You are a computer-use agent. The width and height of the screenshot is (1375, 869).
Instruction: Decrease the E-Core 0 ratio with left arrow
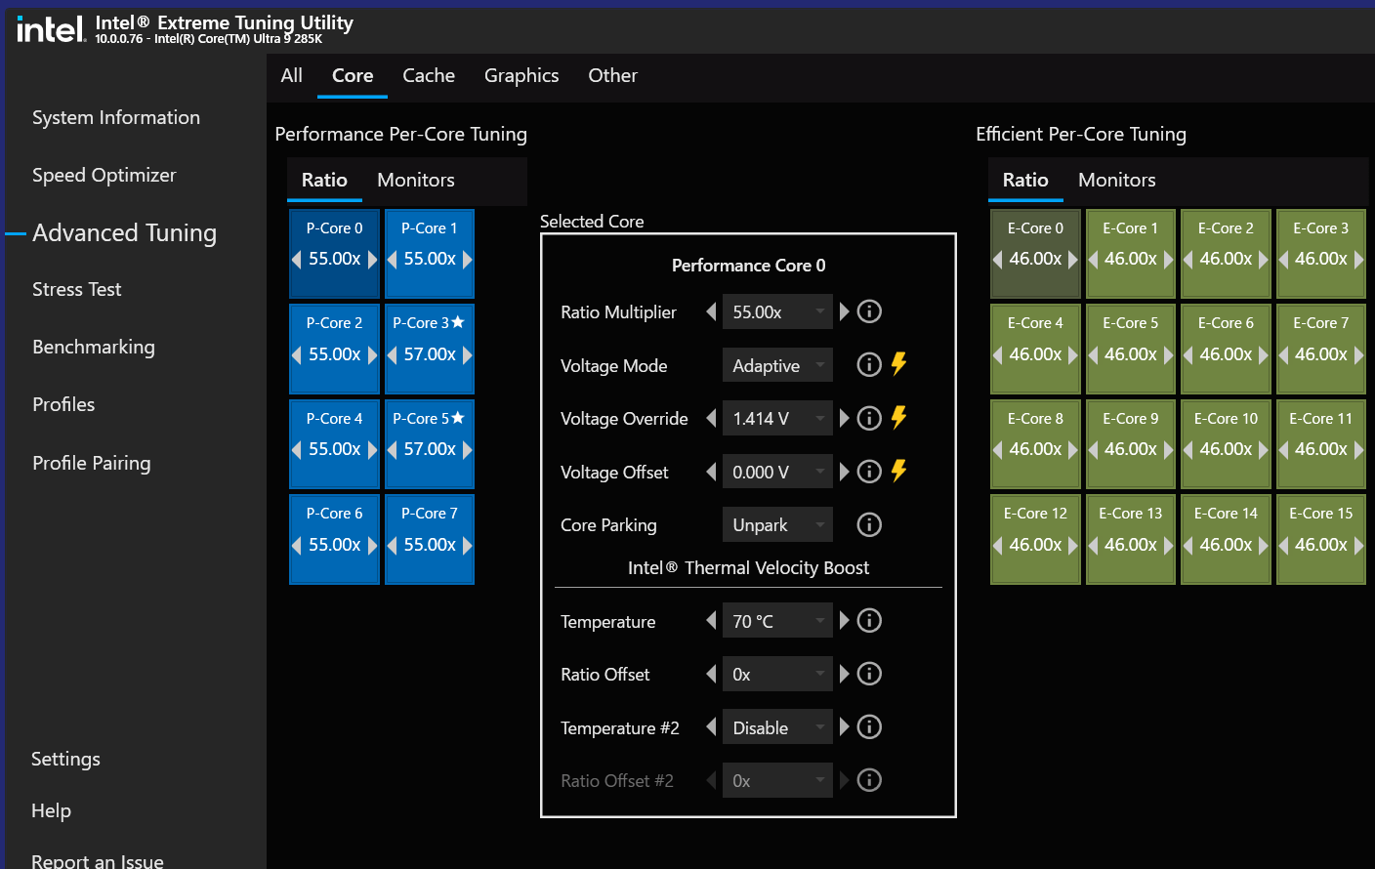click(998, 259)
